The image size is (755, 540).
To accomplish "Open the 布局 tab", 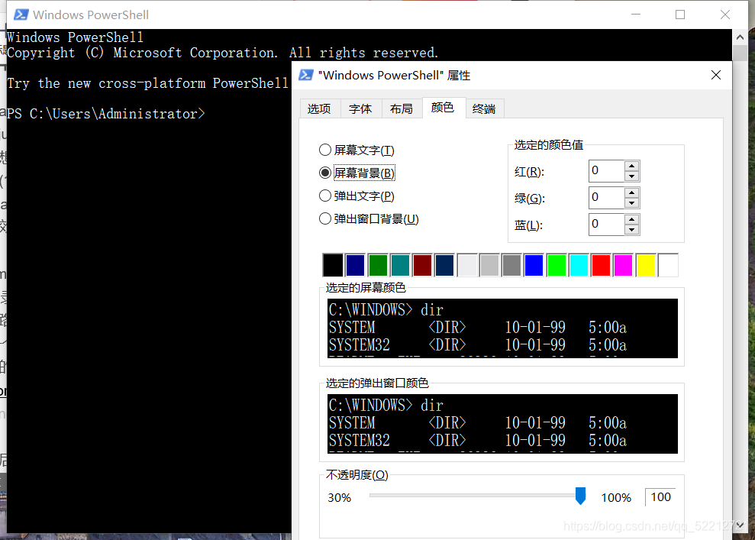I will (x=402, y=108).
